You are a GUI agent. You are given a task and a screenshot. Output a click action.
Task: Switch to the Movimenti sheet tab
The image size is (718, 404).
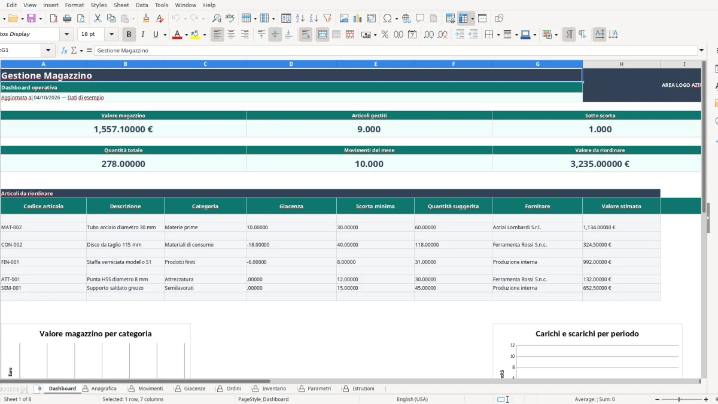click(150, 388)
